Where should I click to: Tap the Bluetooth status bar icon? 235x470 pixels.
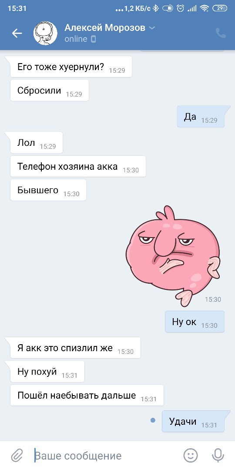(x=155, y=8)
